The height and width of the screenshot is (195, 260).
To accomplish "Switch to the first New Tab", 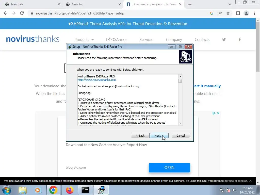I will (x=31, y=4).
